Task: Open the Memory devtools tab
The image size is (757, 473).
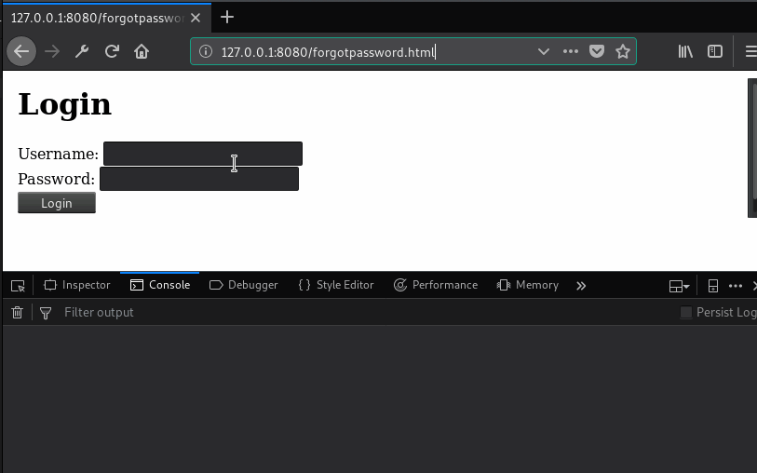Action: 528,285
